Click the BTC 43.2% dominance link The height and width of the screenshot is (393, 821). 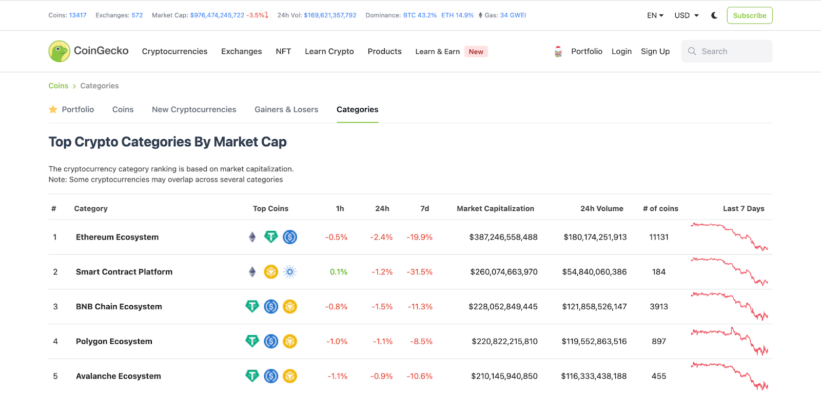point(420,15)
